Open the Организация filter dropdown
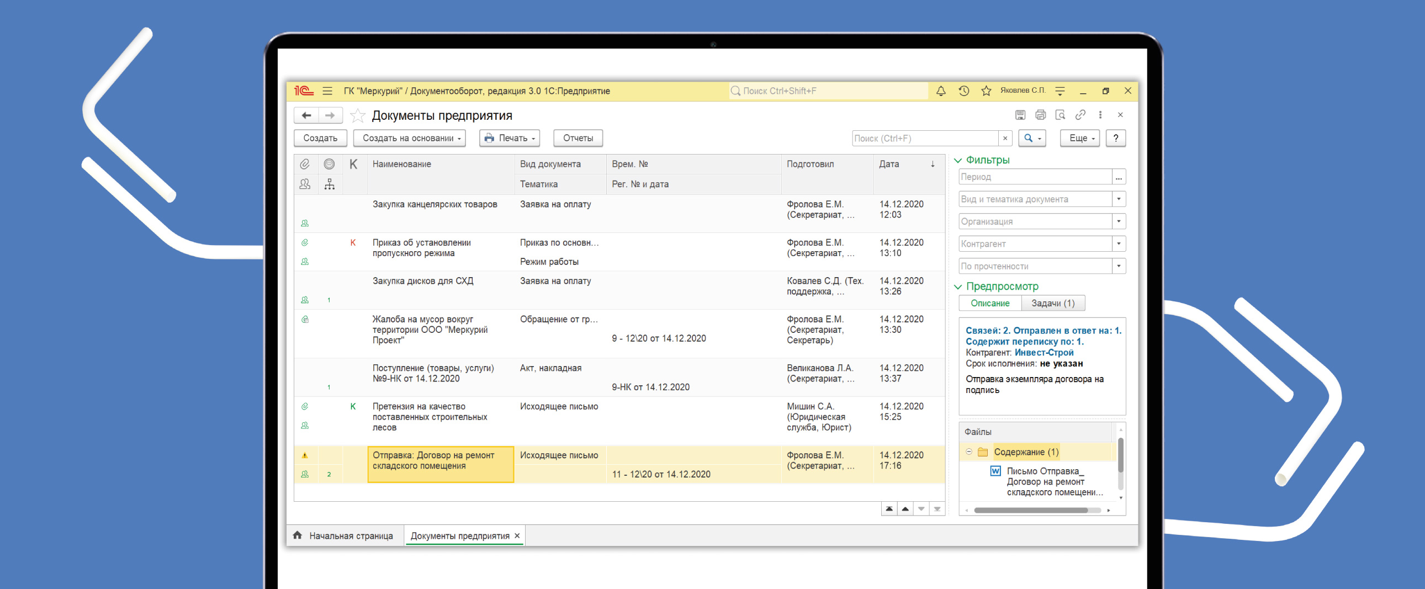Viewport: 1425px width, 589px height. tap(1119, 222)
